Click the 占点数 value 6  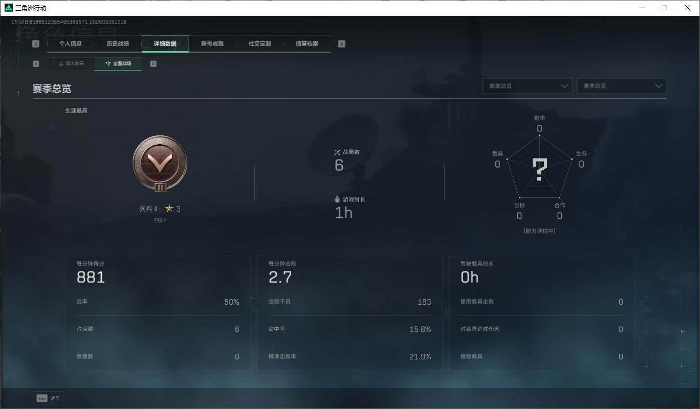click(x=237, y=329)
